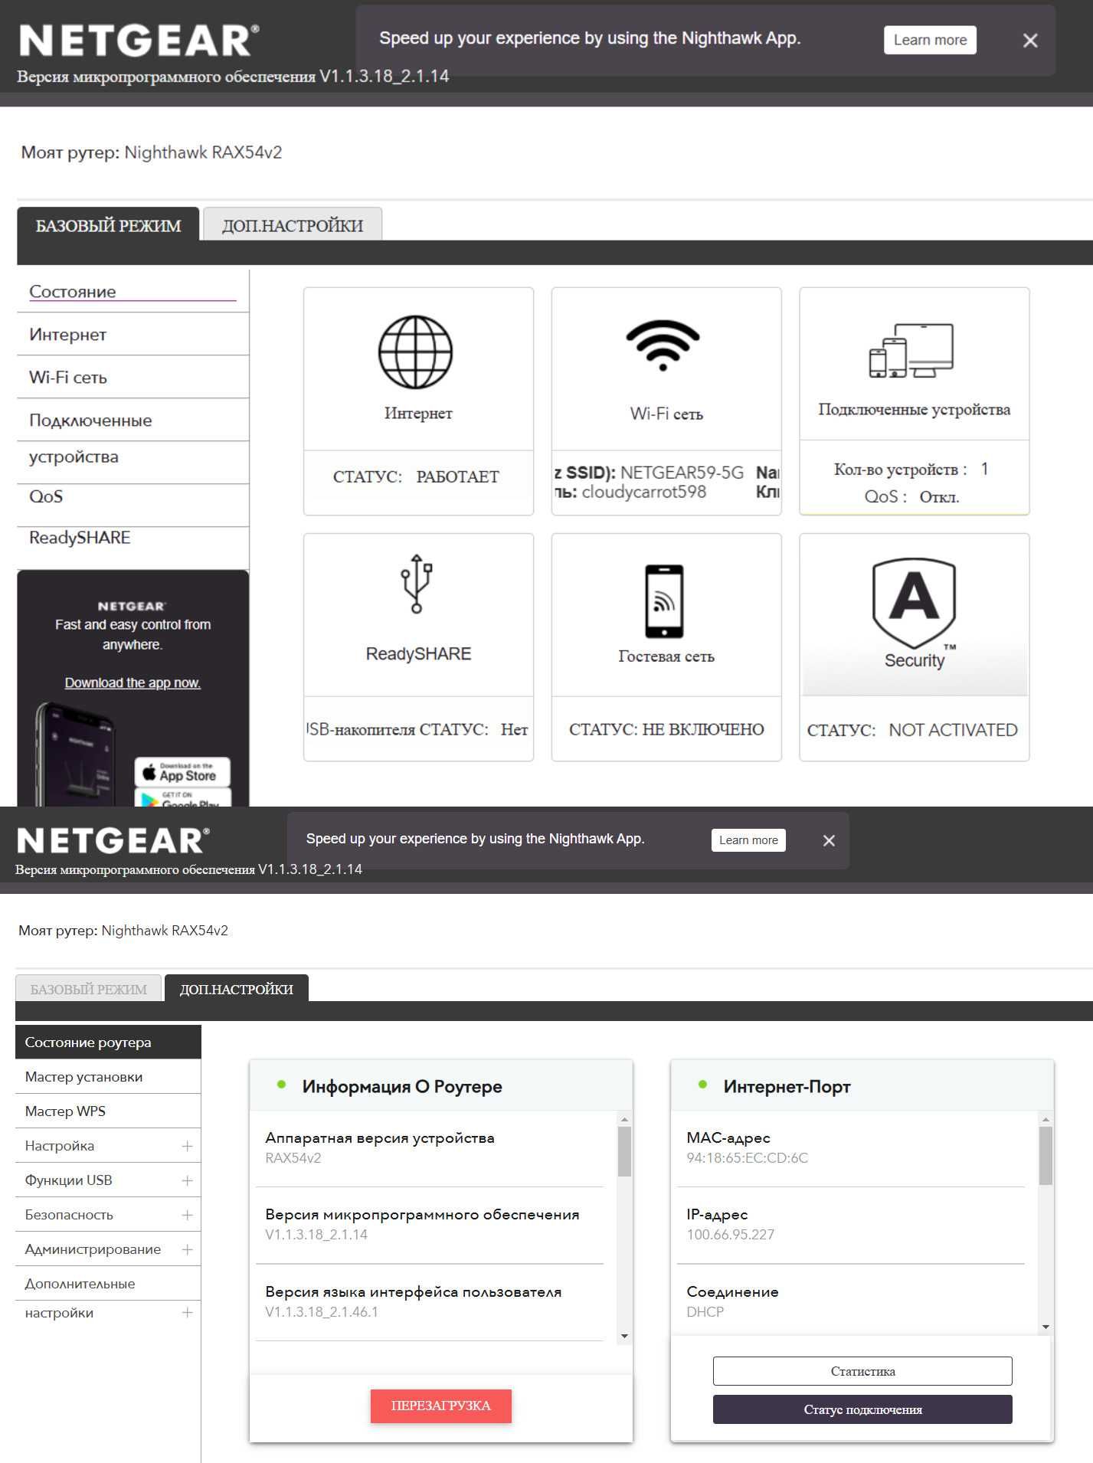Click the ПЕРЕЗАГРУЗКА reboot button
This screenshot has width=1093, height=1463.
coord(440,1406)
